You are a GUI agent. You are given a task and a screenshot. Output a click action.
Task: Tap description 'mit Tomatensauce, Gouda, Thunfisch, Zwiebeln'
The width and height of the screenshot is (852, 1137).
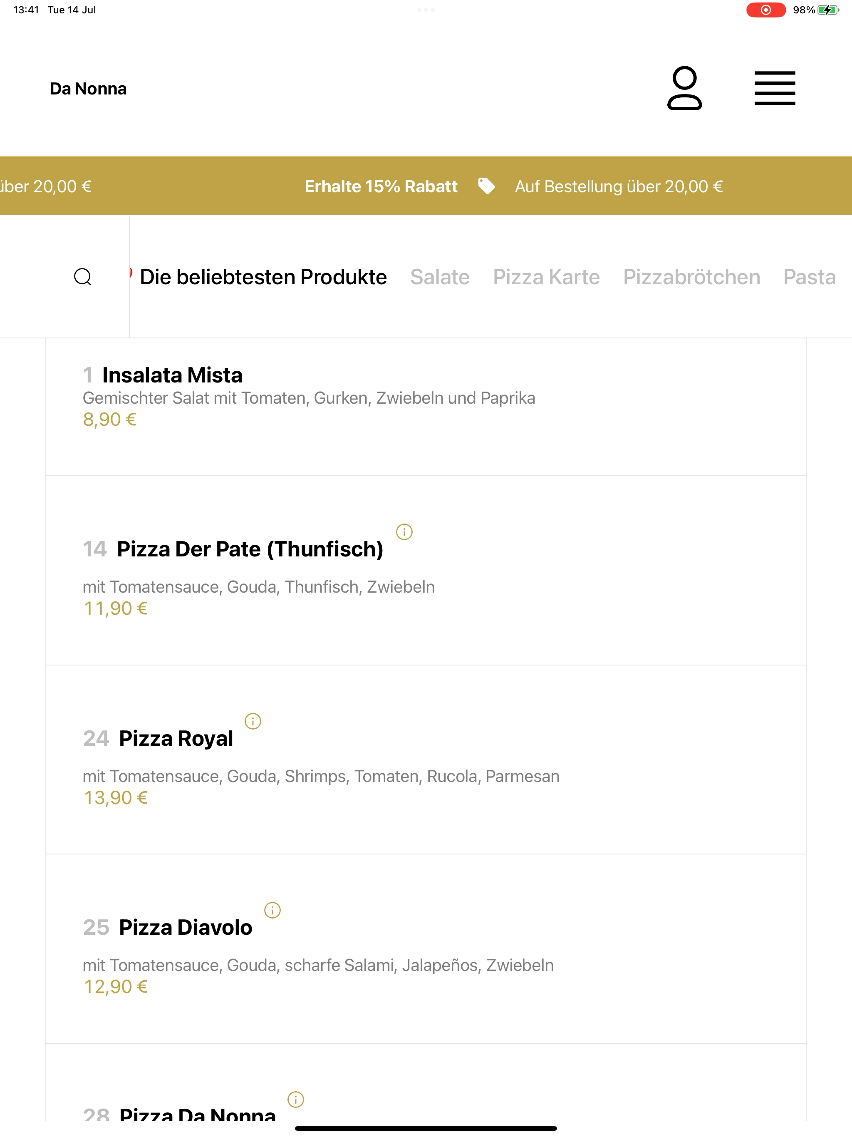point(258,587)
